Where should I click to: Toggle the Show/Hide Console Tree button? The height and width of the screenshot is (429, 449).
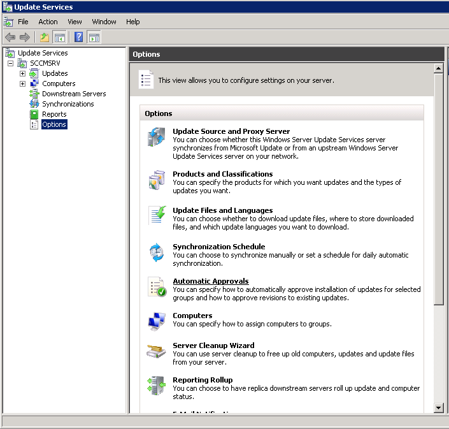tap(60, 37)
